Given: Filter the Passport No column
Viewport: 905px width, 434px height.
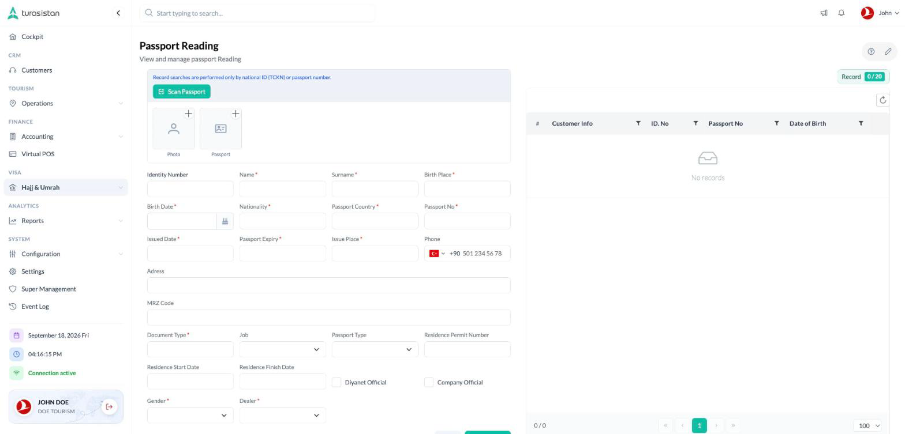Looking at the screenshot, I should [777, 123].
